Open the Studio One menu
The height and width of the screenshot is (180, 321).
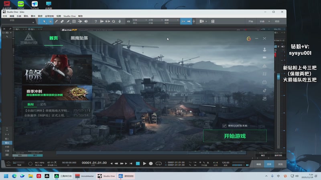pyautogui.click(x=69, y=16)
